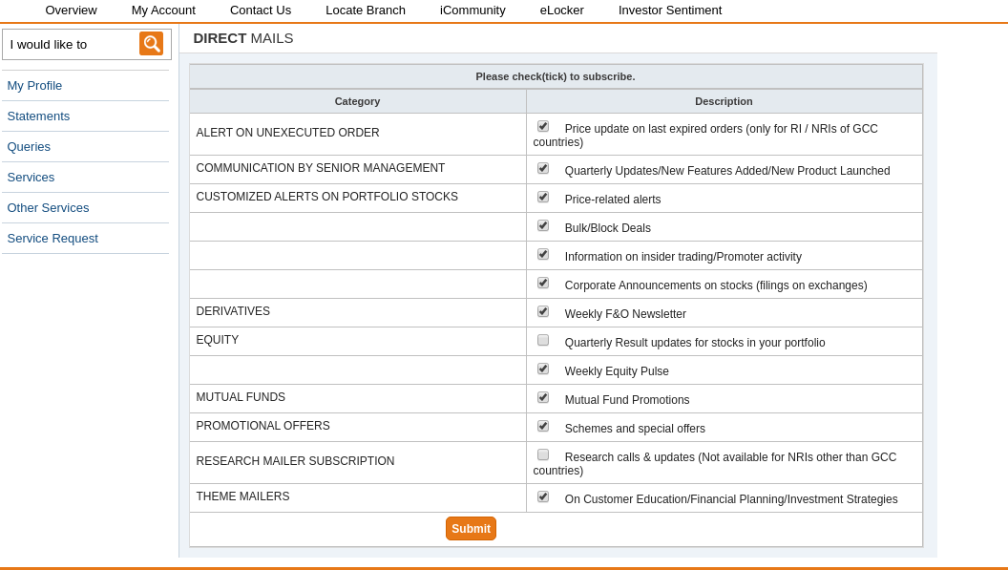Click the 'DIRECT MAILS' page heading

click(243, 38)
